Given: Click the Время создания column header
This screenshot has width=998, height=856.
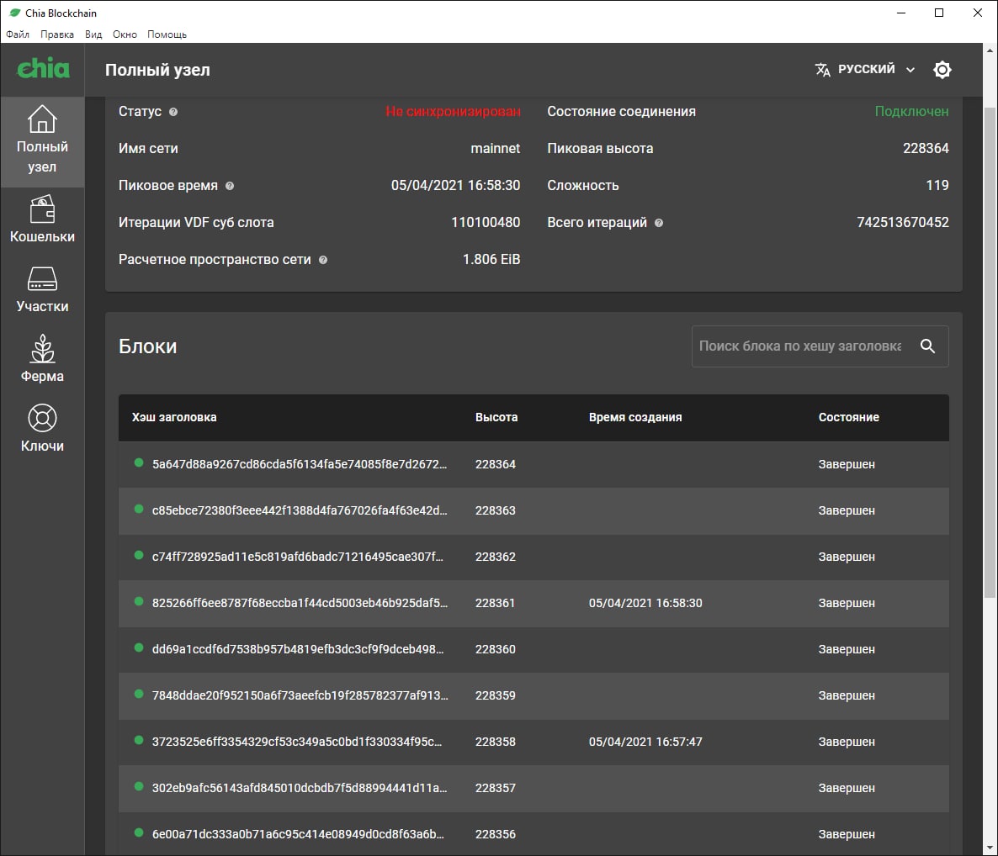Looking at the screenshot, I should point(635,417).
